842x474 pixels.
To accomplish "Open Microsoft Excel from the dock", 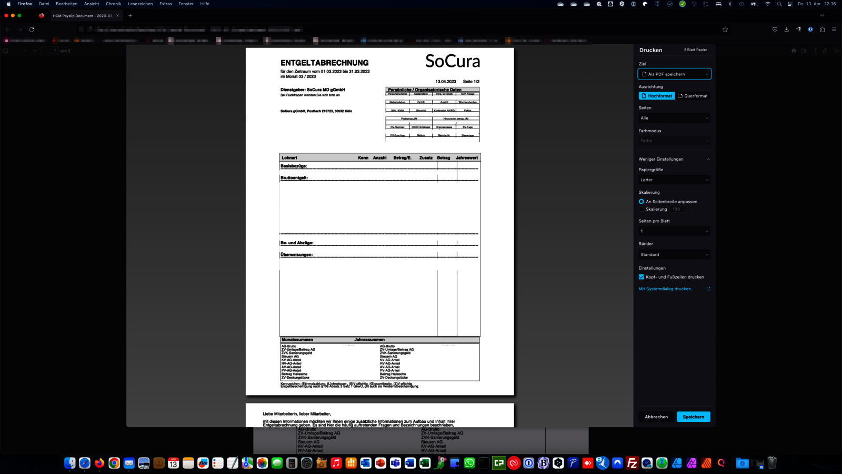I will [x=425, y=463].
